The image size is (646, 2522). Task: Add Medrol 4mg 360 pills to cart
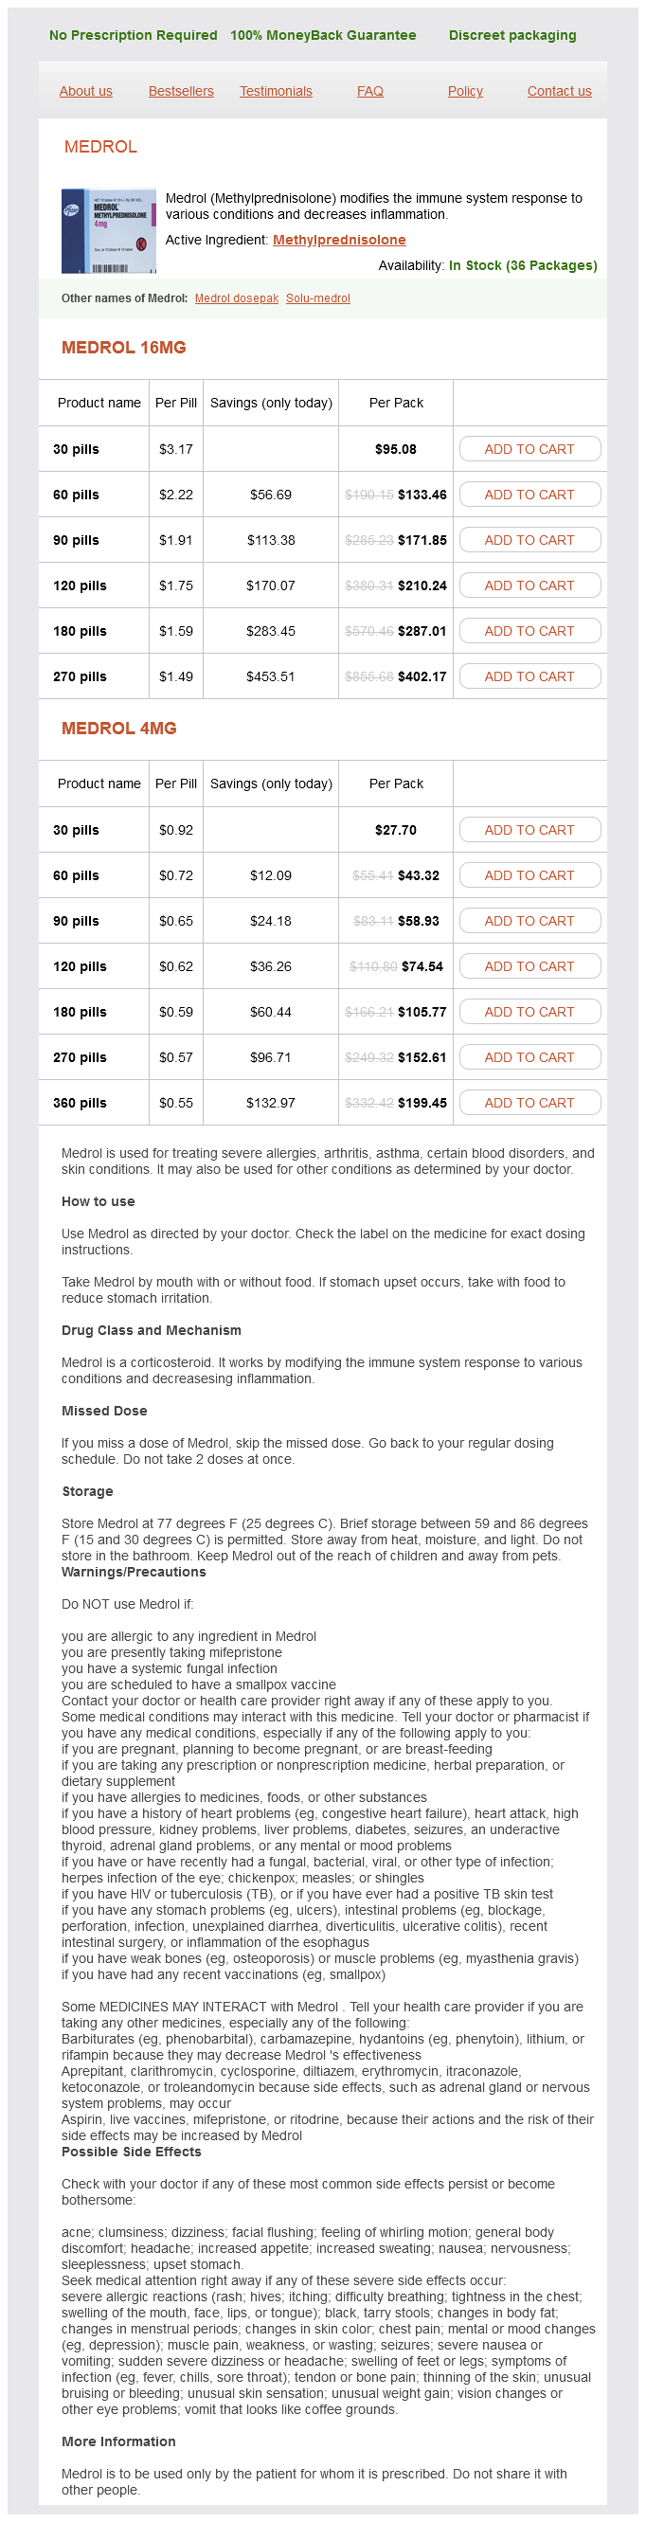point(529,1103)
